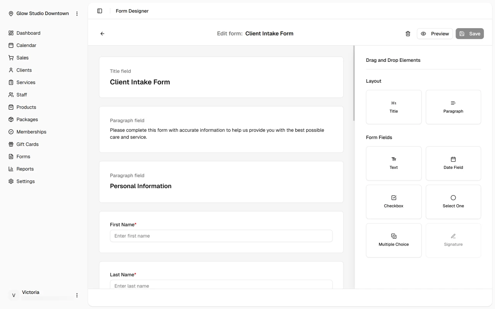Choose the Text form field element

click(x=394, y=163)
